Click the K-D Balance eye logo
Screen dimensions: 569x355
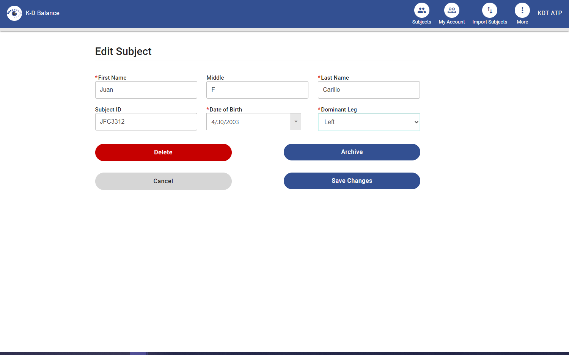tap(14, 13)
